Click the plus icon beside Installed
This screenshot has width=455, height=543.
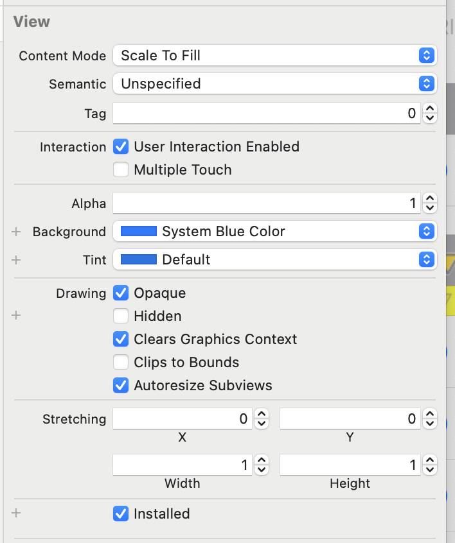coord(17,513)
